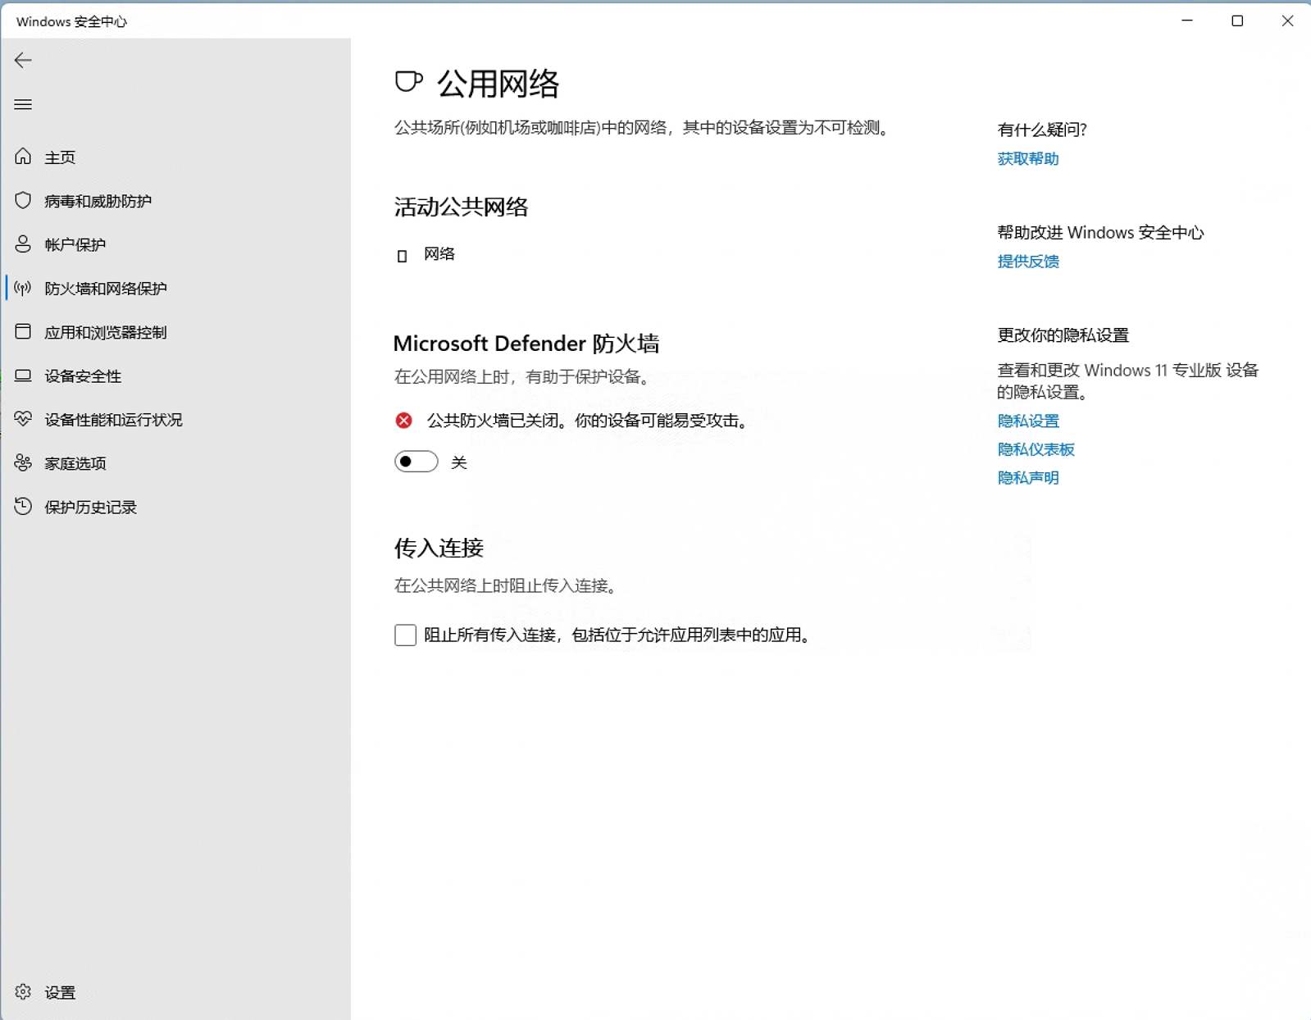Click the laptop icon for 设备安全性
This screenshot has height=1020, width=1311.
23,376
